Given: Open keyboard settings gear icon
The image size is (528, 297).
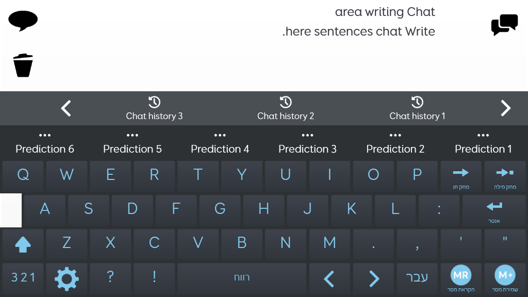Looking at the screenshot, I should click(67, 278).
